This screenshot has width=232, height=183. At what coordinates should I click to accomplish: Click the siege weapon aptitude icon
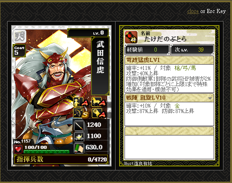96,113
